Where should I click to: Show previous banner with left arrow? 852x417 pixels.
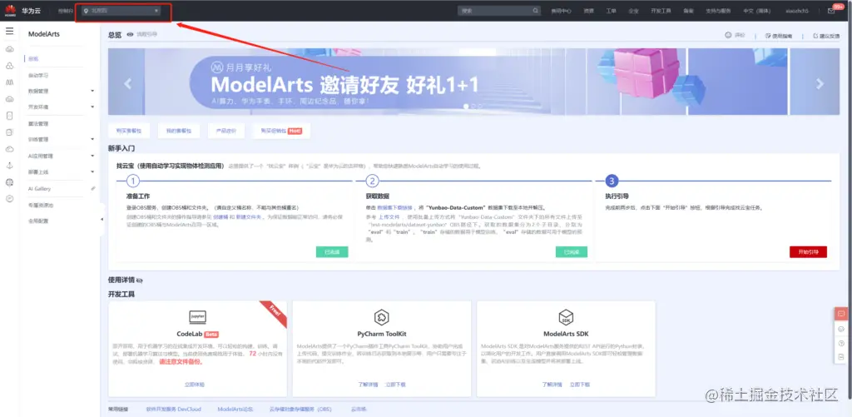[x=128, y=83]
